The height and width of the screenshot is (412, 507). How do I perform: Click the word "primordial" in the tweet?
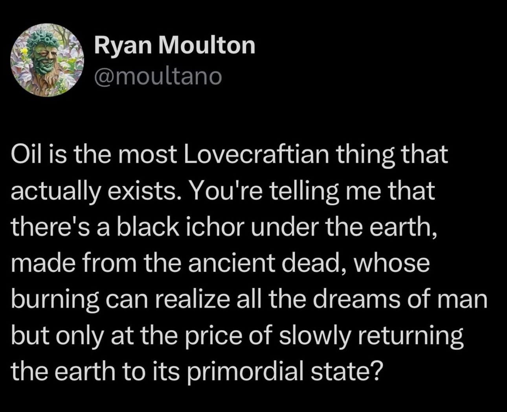pos(244,372)
